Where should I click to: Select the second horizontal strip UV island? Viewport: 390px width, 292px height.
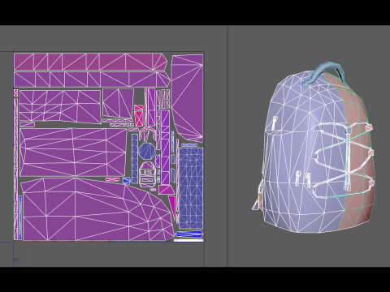[x=92, y=79]
